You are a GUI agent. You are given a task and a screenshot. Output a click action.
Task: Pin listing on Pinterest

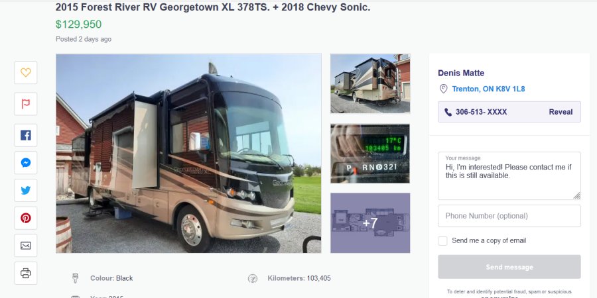[26, 218]
